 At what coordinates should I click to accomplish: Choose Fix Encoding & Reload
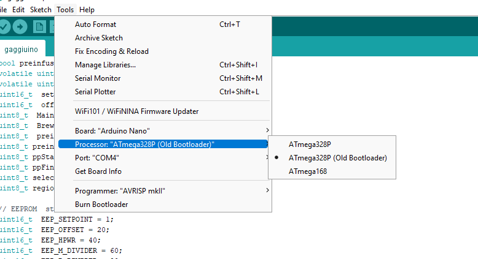[163, 51]
